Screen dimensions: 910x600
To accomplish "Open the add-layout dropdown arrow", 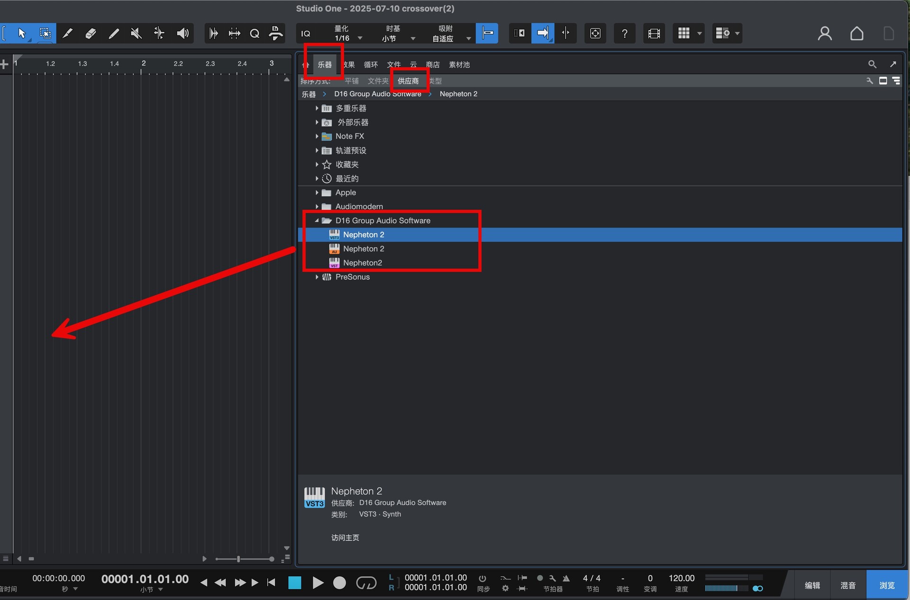I will point(737,34).
